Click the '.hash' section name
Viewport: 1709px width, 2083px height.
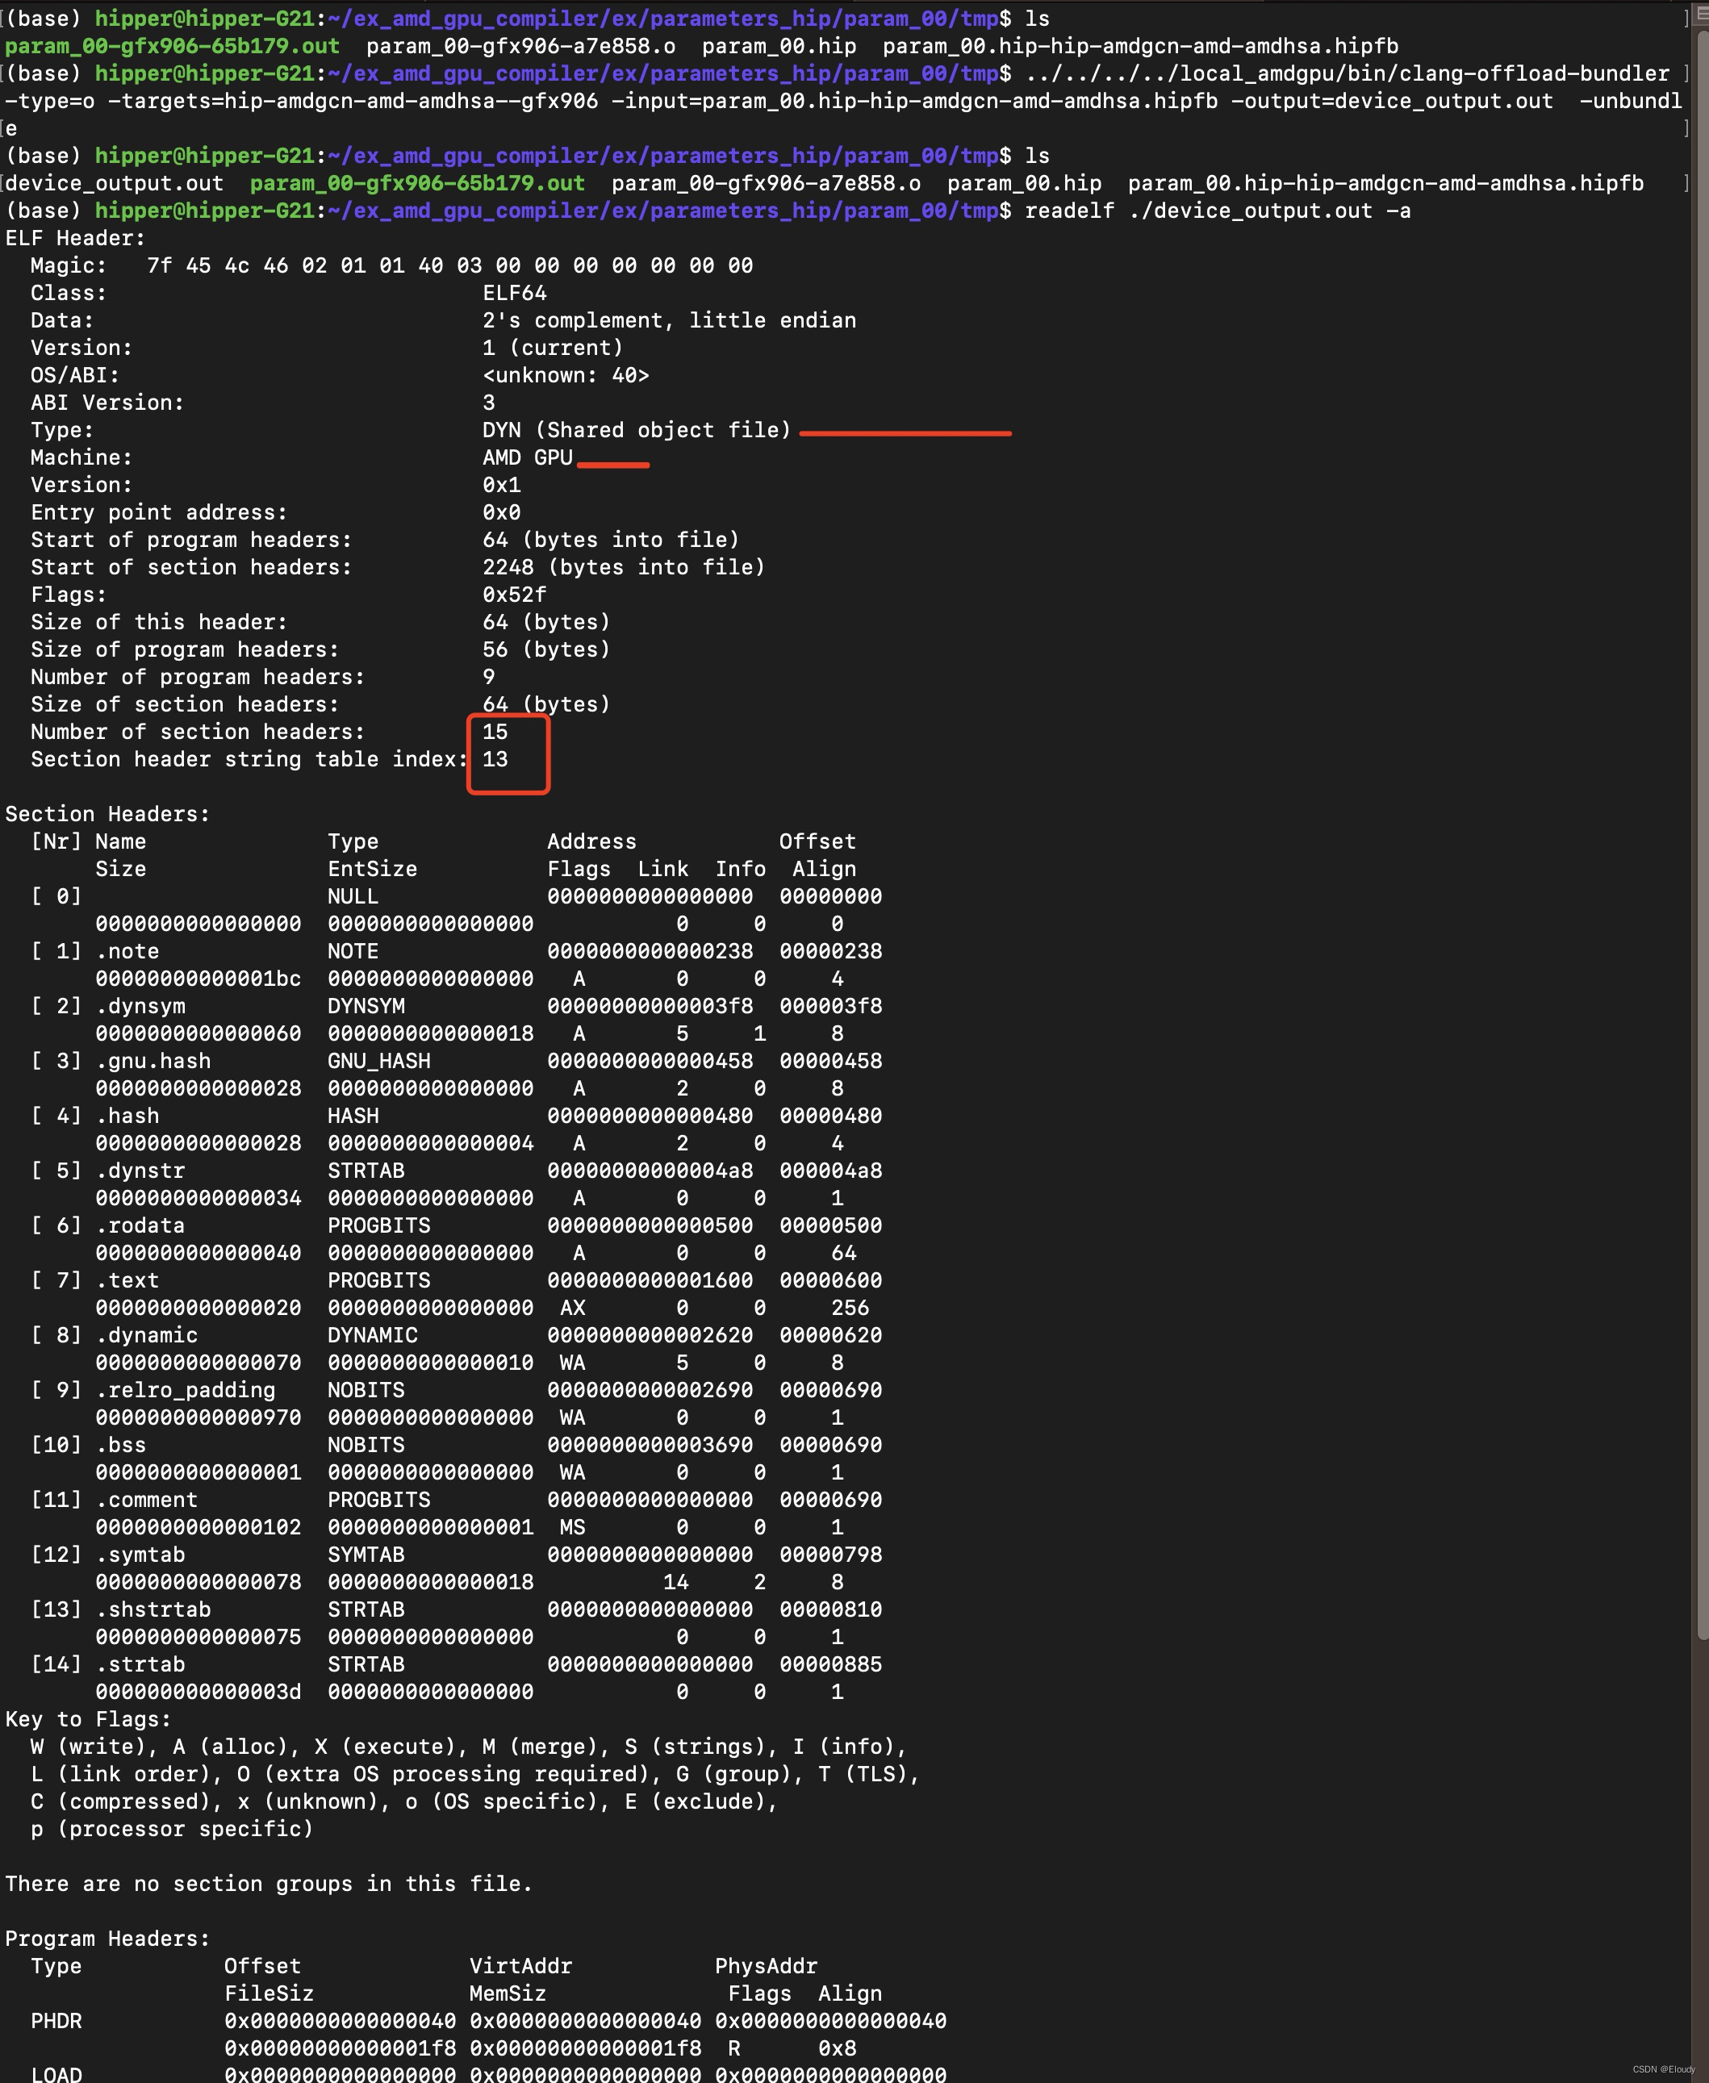click(127, 1117)
